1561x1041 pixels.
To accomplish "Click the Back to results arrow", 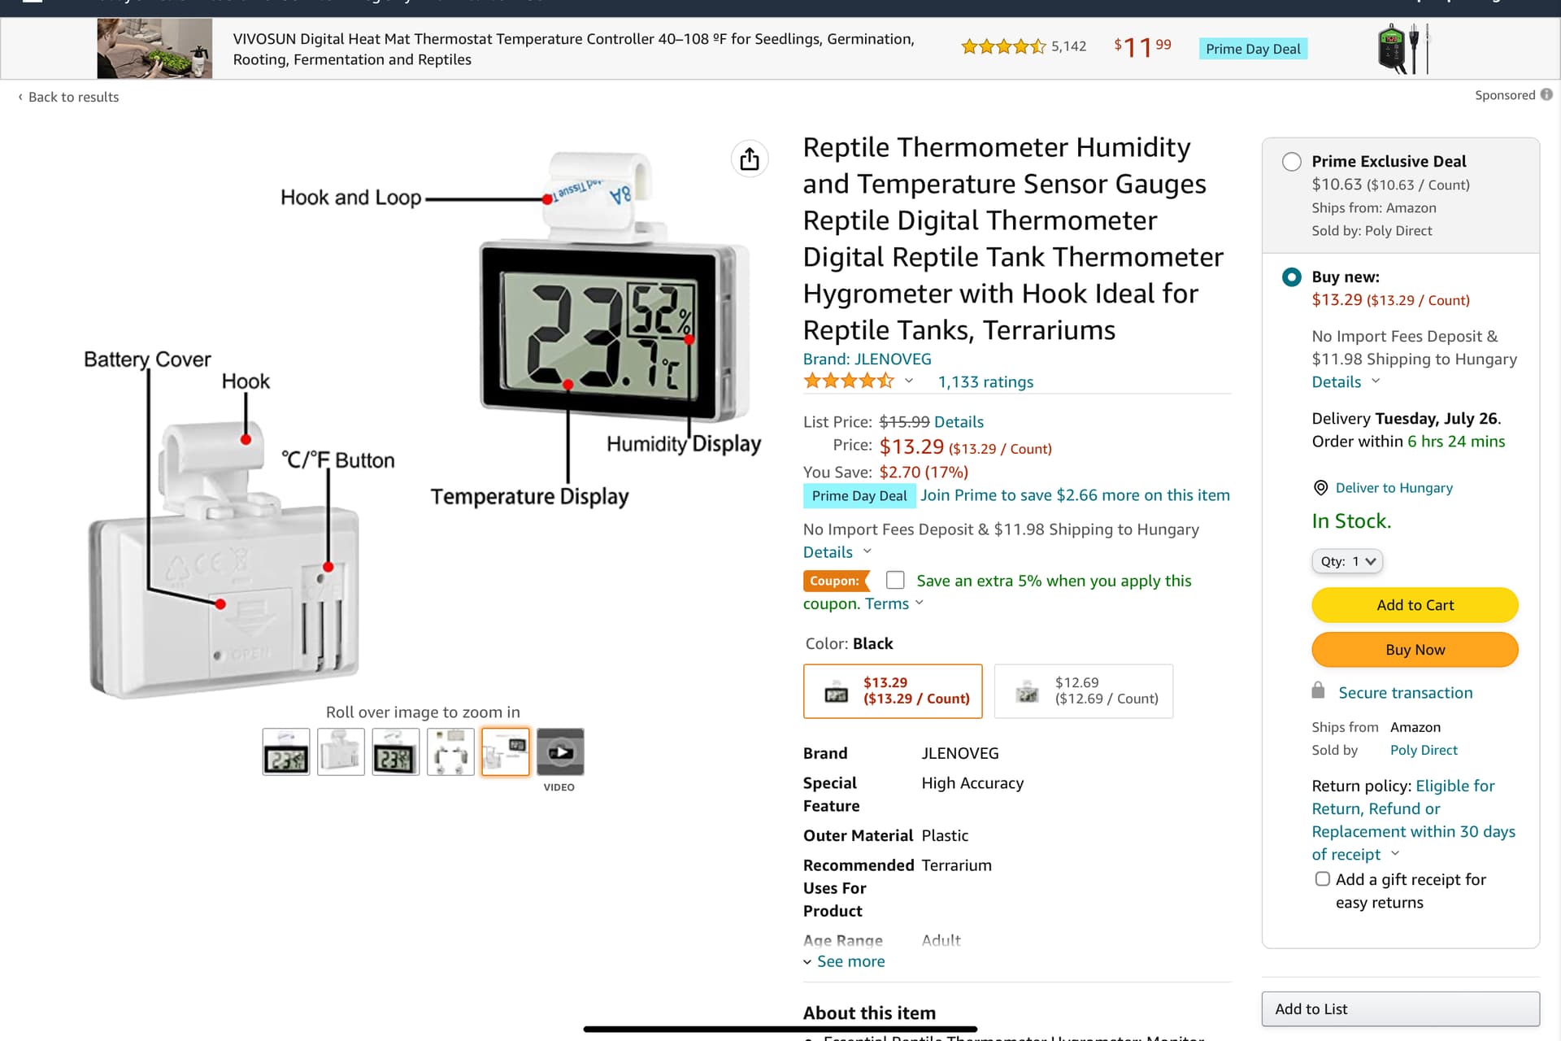I will click(20, 97).
